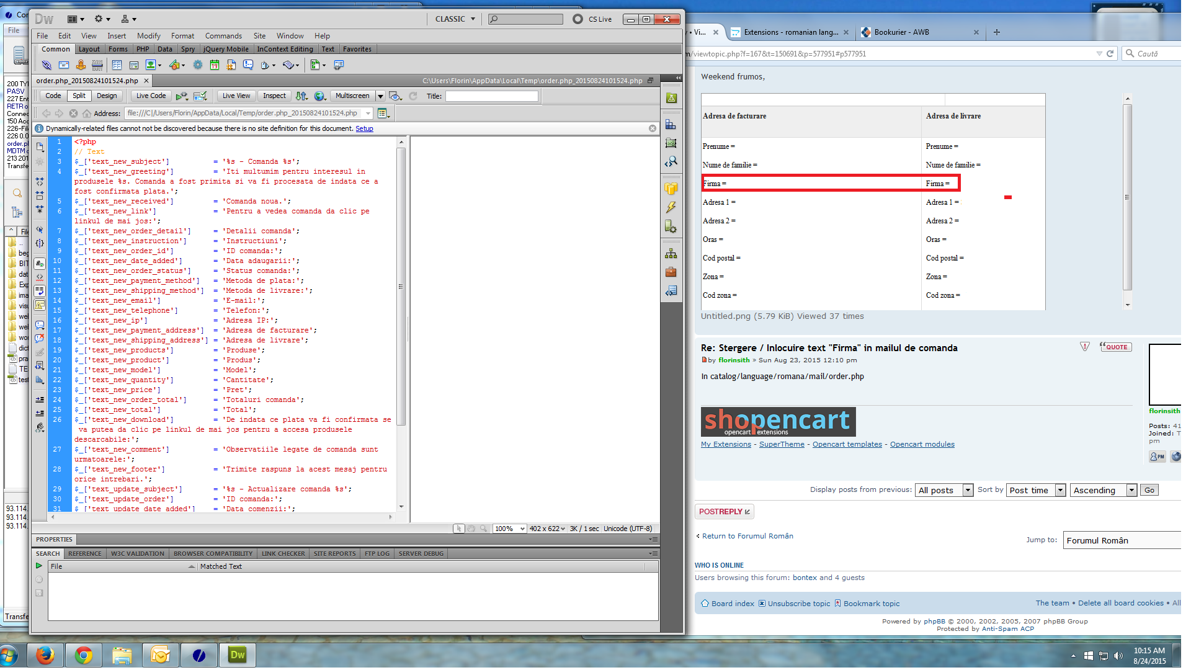The image size is (1191, 670).
Task: Switch to 'Extensions - romanian lang' browser tab
Action: (x=790, y=32)
